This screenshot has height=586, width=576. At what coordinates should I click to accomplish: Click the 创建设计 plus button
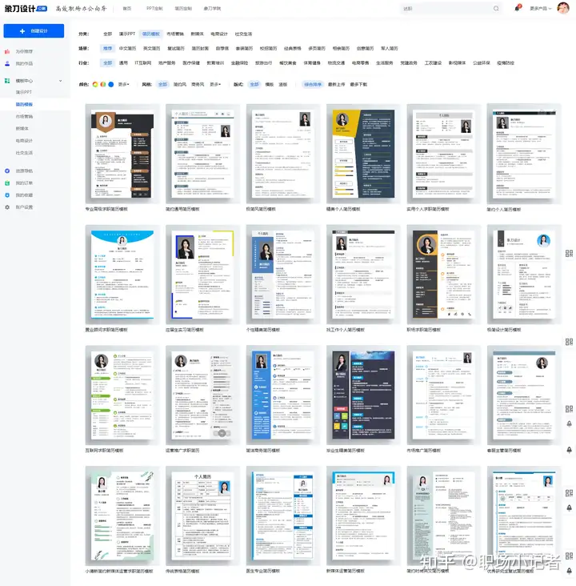tap(34, 31)
